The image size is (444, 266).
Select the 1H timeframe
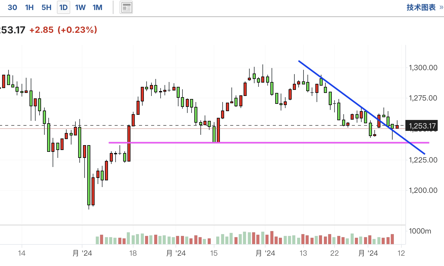tap(29, 7)
